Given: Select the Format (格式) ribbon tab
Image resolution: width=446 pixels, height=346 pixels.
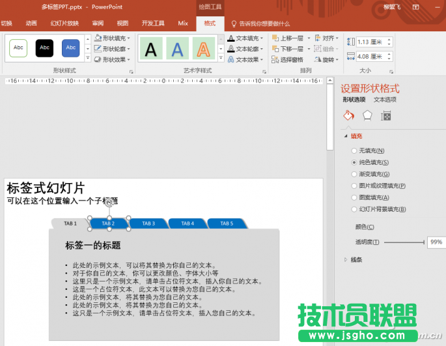Looking at the screenshot, I should click(x=210, y=23).
